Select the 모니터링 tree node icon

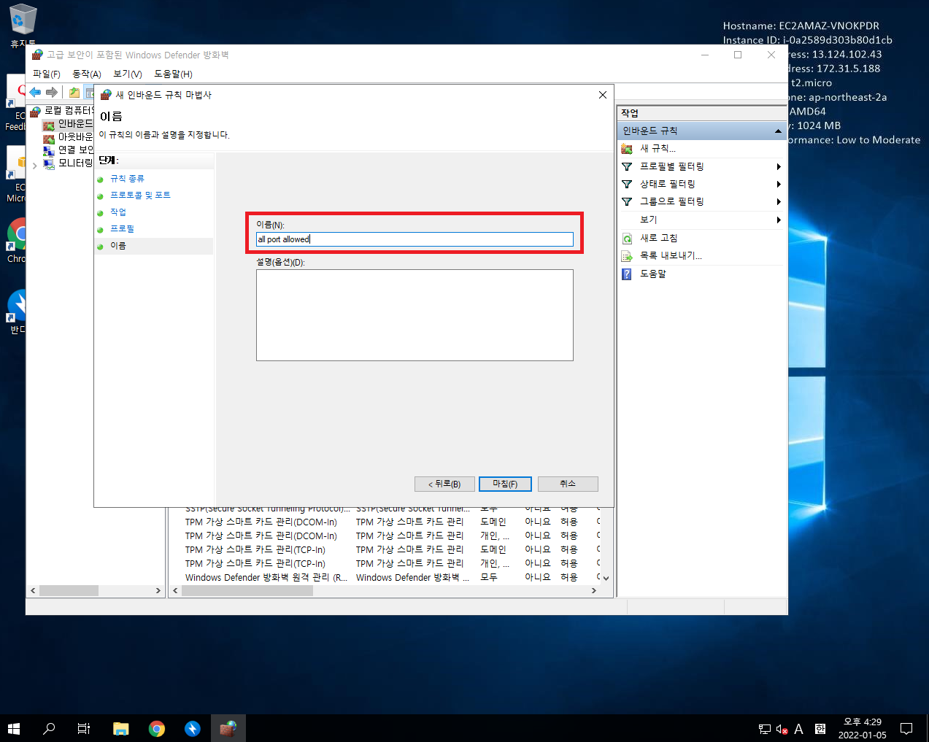49,164
